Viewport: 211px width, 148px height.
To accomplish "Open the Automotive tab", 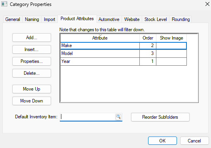I will pos(109,19).
